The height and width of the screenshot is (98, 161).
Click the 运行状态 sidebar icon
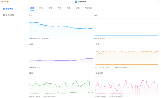click(4, 9)
